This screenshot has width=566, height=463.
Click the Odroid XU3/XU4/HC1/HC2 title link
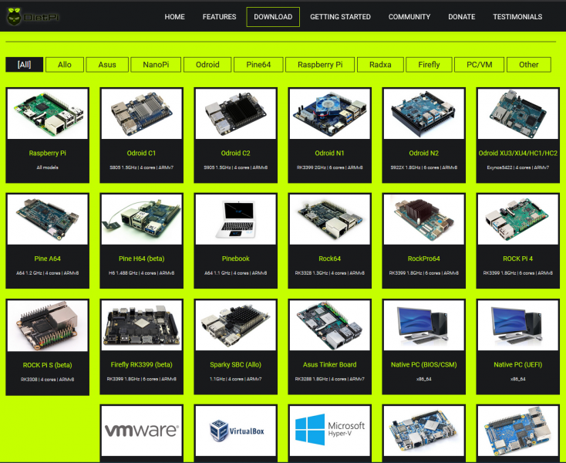pyautogui.click(x=518, y=153)
